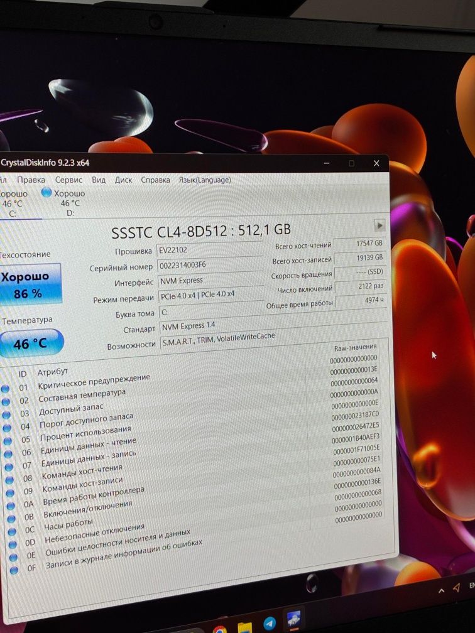
Task: Select attribute text Небезопасные отключения
Action: pos(94,533)
